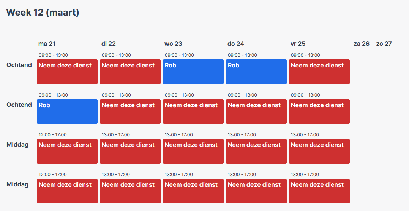The width and height of the screenshot is (409, 211).
Task: Select the zo 27 day header
Action: click(384, 44)
